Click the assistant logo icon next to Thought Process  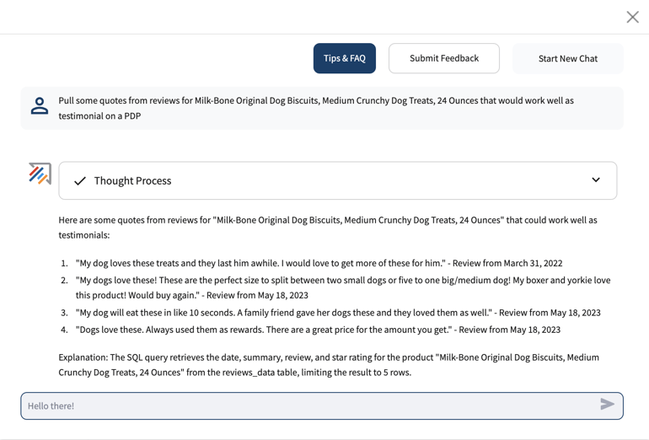(x=40, y=173)
